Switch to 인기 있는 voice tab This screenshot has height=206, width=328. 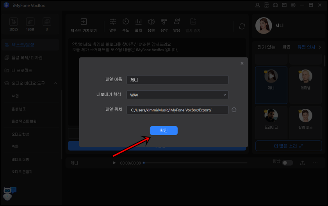[266, 47]
